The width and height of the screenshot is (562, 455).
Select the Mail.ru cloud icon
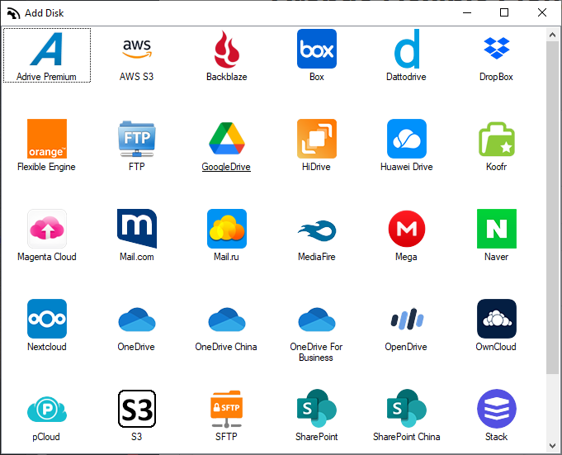pos(226,229)
